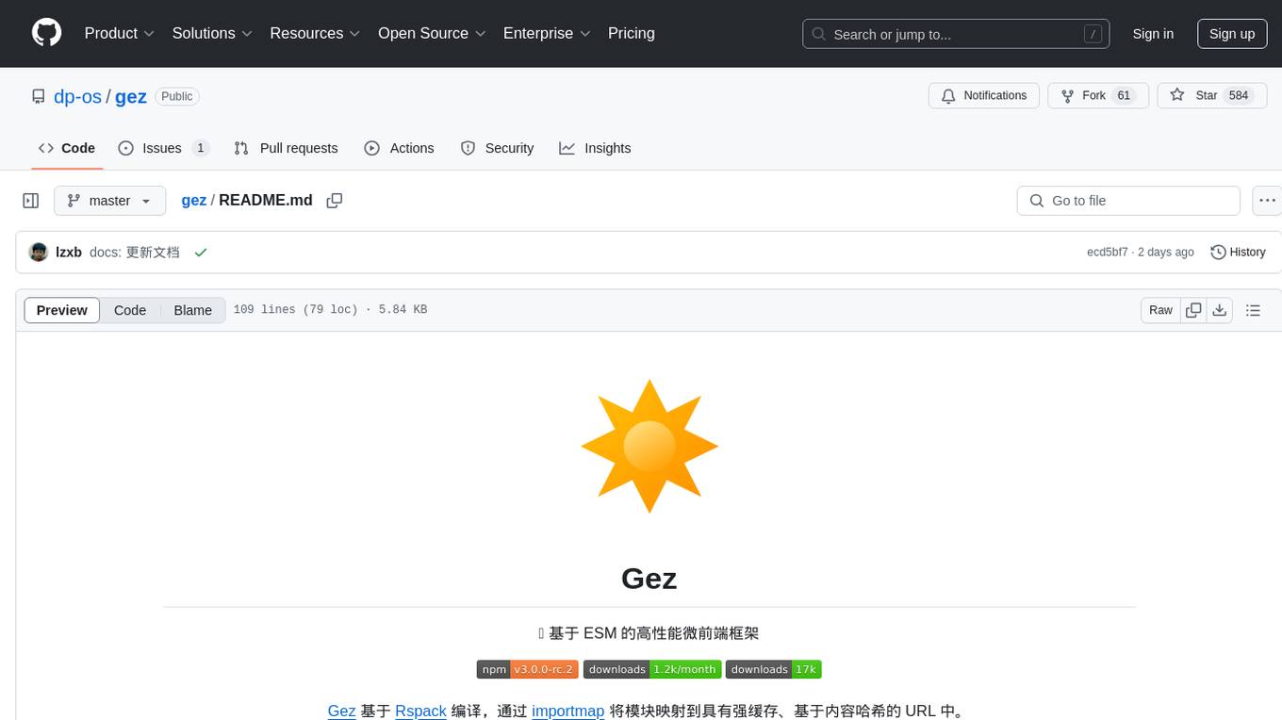This screenshot has width=1282, height=720.
Task: View the file History
Action: pyautogui.click(x=1238, y=253)
